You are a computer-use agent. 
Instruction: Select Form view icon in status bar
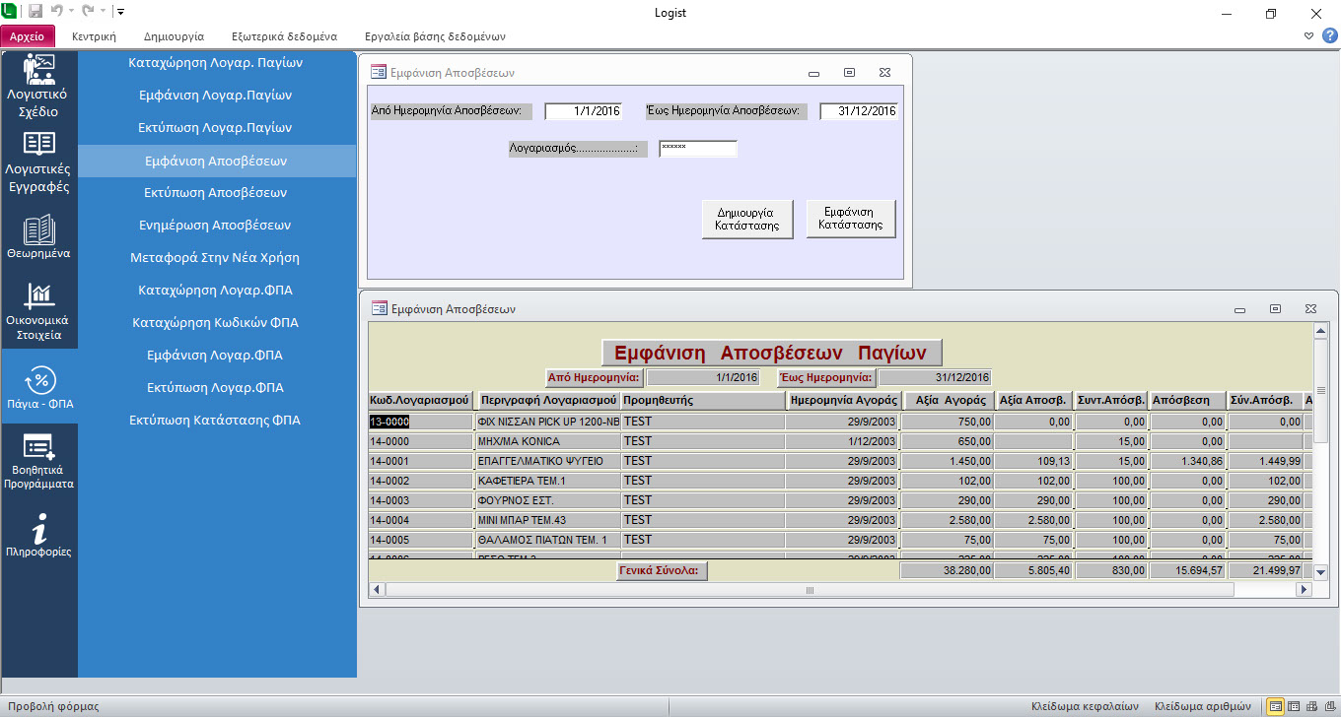1276,706
